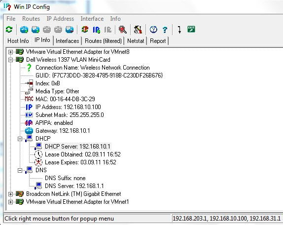This screenshot has width=283, height=225.
Task: Switch to the Host Info tab
Action: pyautogui.click(x=18, y=41)
